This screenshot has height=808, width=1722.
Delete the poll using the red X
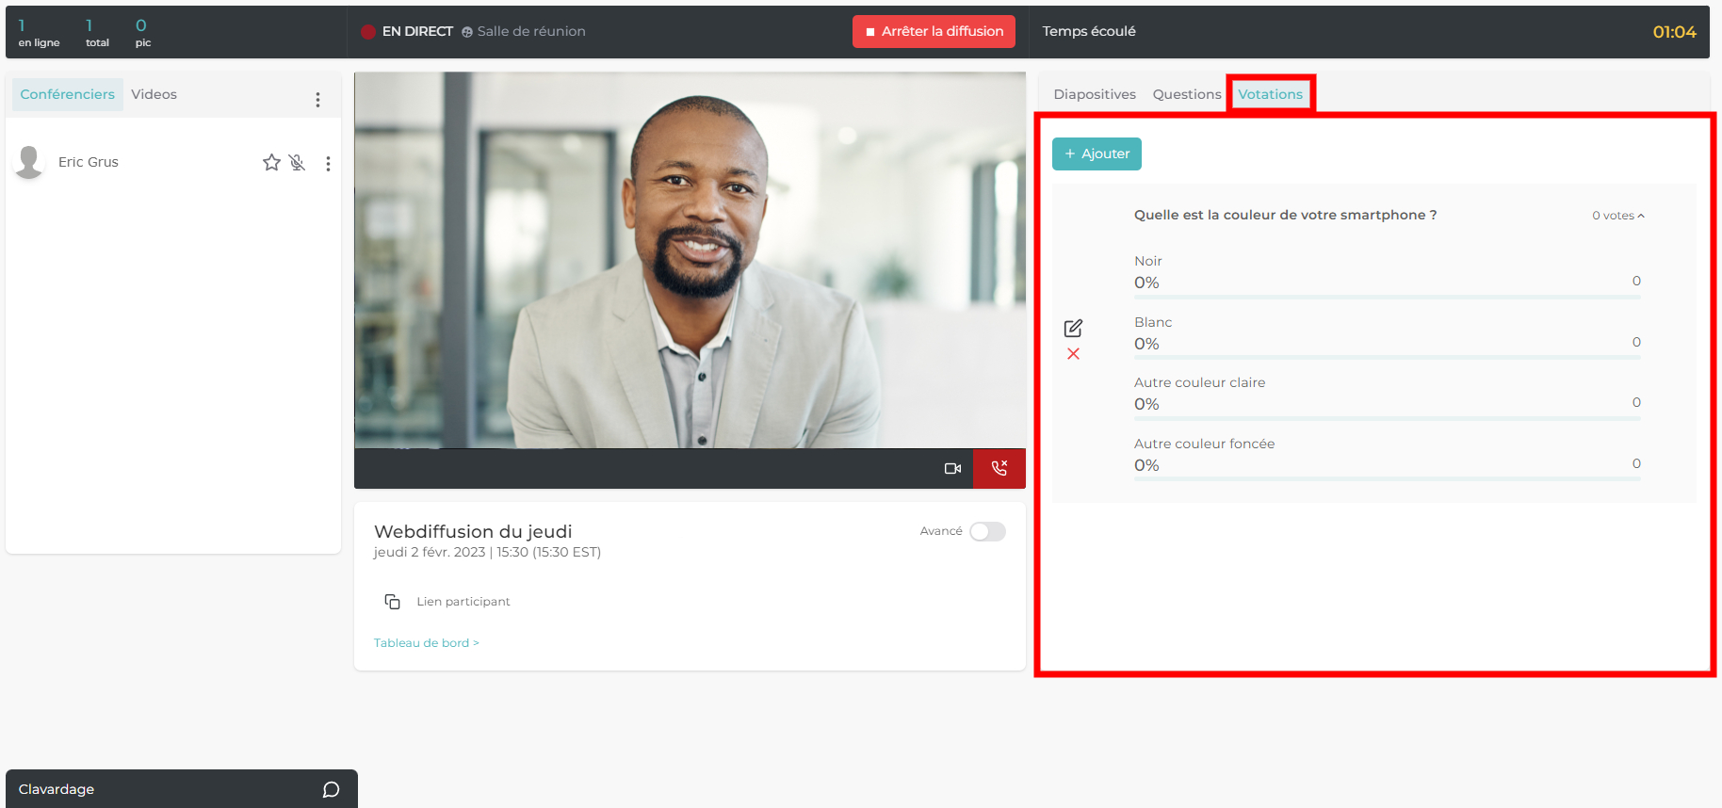tap(1073, 354)
